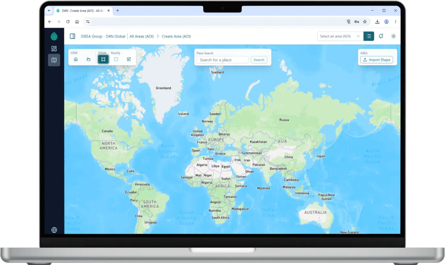Open the saved passwords key icon
This screenshot has width=445, height=265.
pyautogui.click(x=357, y=22)
